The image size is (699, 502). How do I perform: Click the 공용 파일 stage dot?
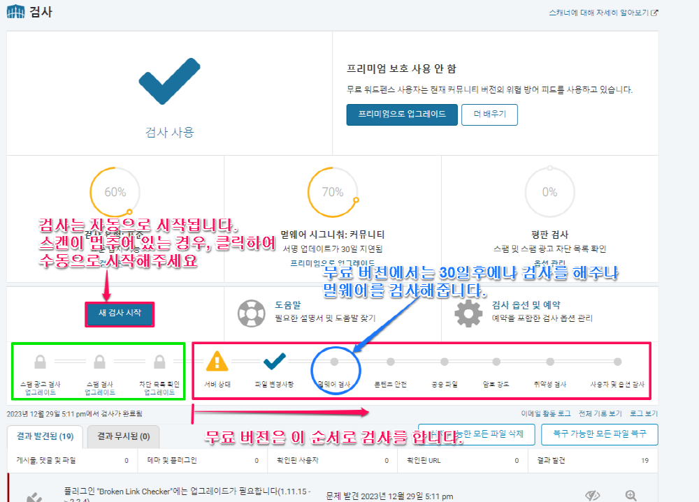445,362
